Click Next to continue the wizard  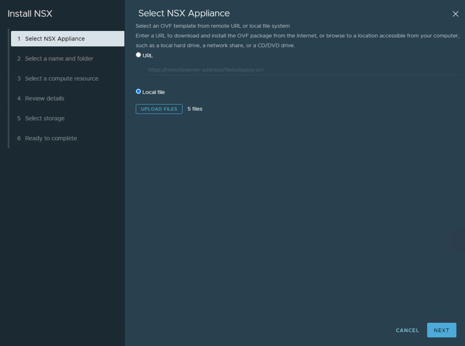[x=441, y=330]
